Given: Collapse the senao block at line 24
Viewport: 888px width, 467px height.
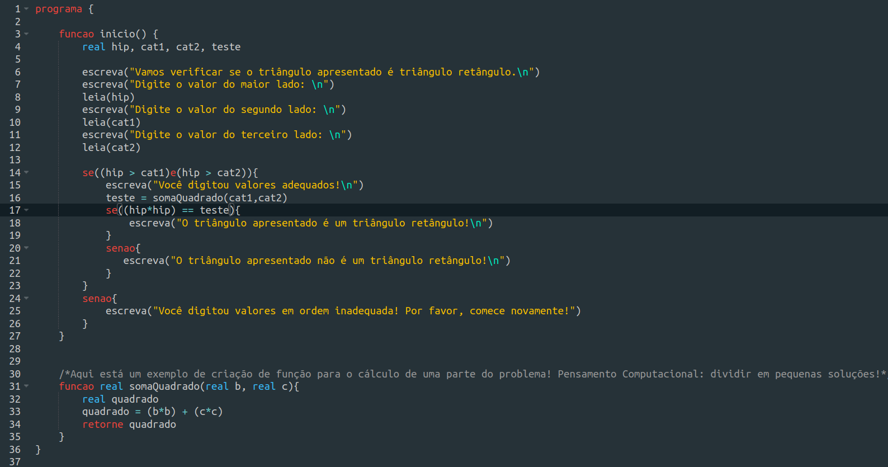Looking at the screenshot, I should click(x=26, y=299).
